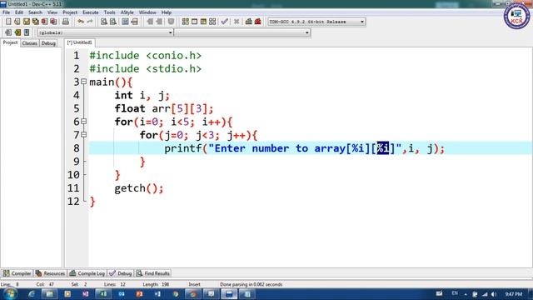
Task: Click the Goto function toolbar icon
Action: click(126, 22)
